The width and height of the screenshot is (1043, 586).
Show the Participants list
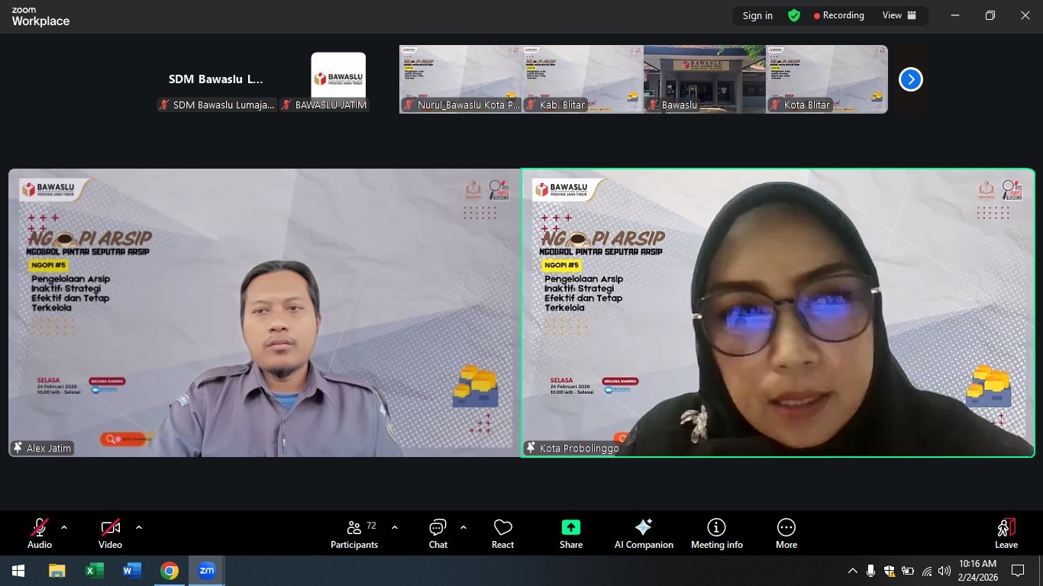[354, 533]
